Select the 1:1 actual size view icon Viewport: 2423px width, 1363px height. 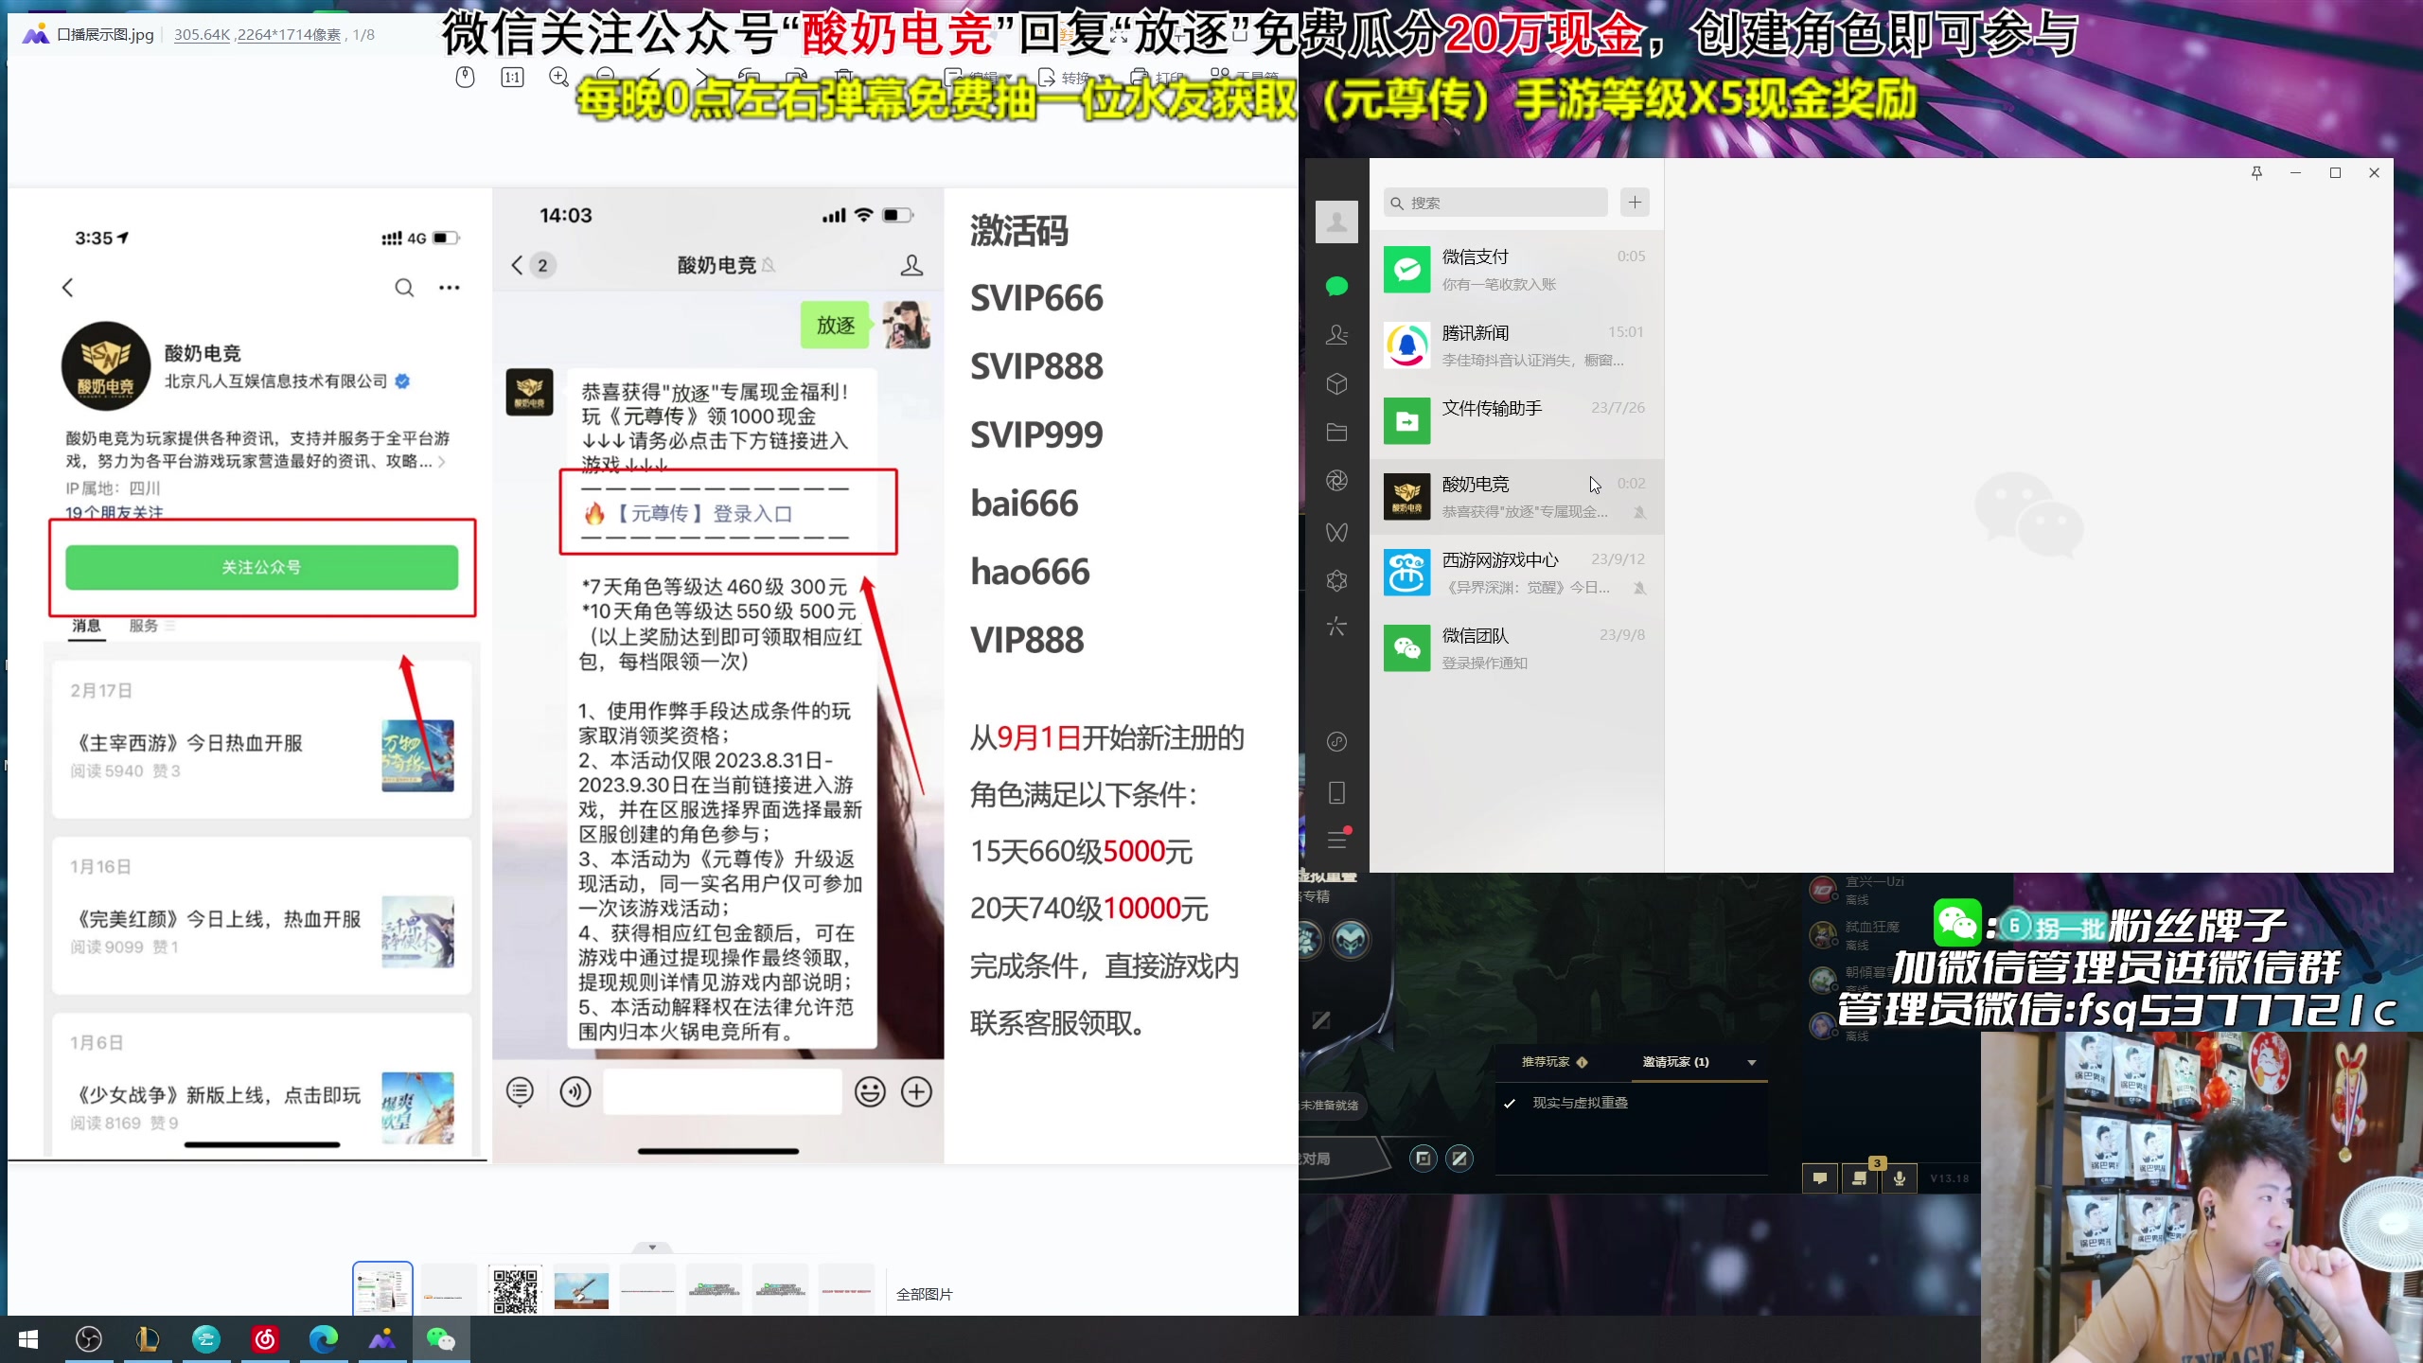coord(512,79)
